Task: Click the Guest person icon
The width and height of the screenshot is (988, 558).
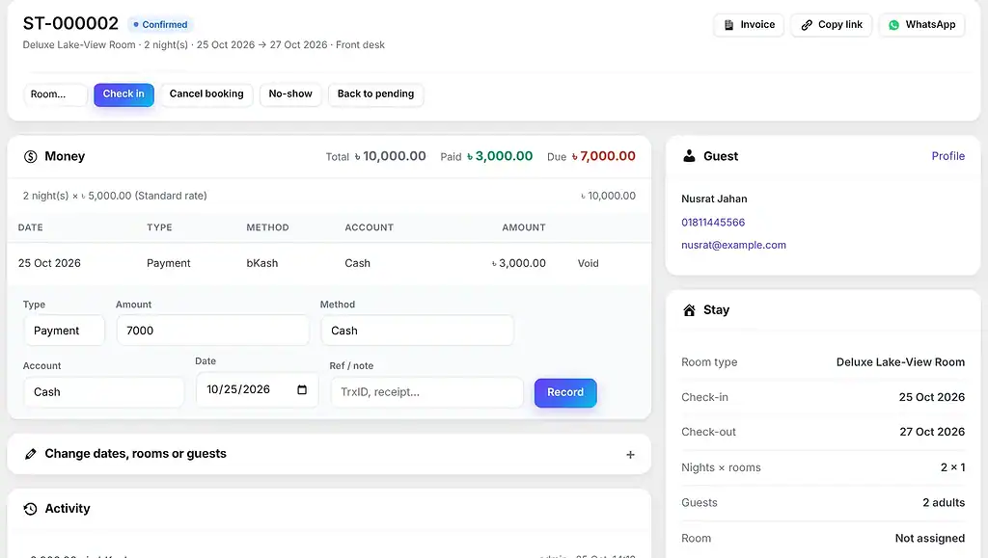Action: [x=689, y=156]
